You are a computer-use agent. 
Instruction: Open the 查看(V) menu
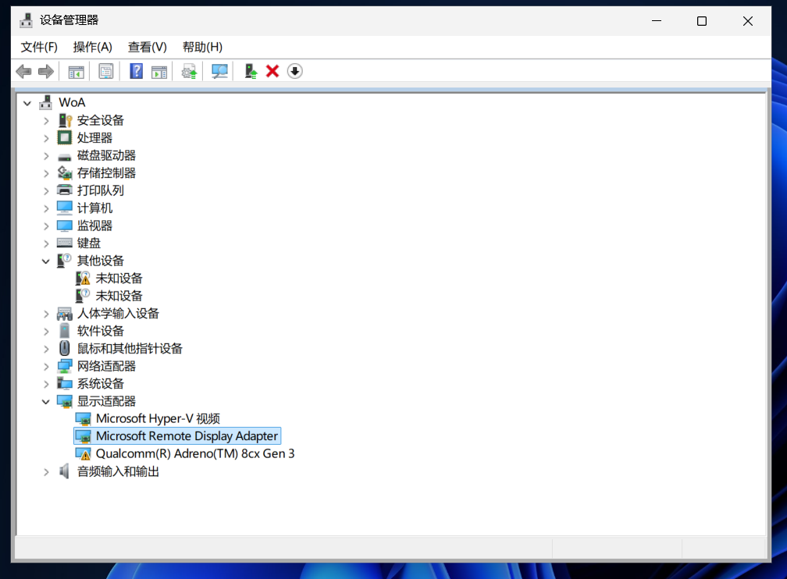pyautogui.click(x=147, y=47)
